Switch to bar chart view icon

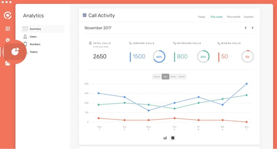pos(165,138)
